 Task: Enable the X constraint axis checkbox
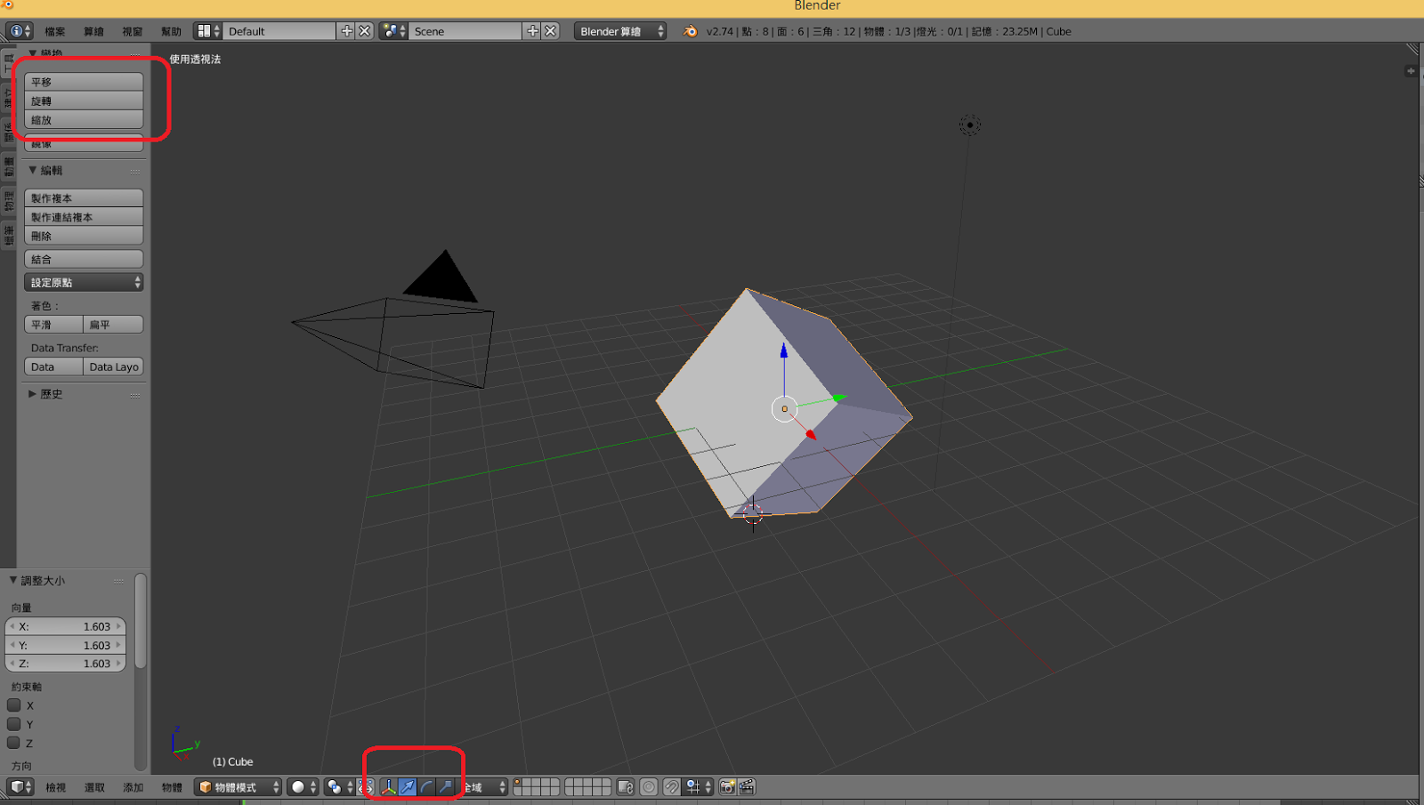pos(14,705)
